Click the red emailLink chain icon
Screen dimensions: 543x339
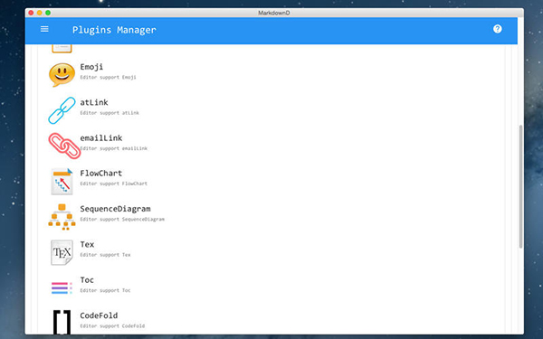[64, 146]
